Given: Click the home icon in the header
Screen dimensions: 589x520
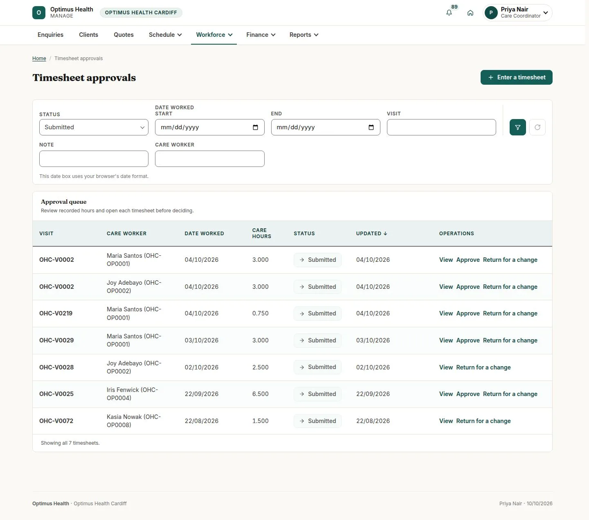Looking at the screenshot, I should (470, 13).
